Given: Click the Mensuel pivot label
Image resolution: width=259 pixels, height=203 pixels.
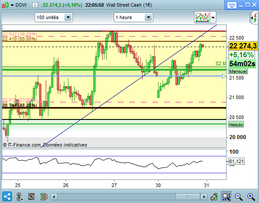Looking at the screenshot, I should [x=238, y=72].
